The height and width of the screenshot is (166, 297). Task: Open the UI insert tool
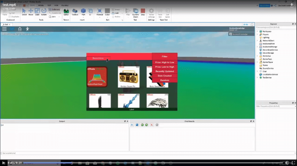[90, 12]
